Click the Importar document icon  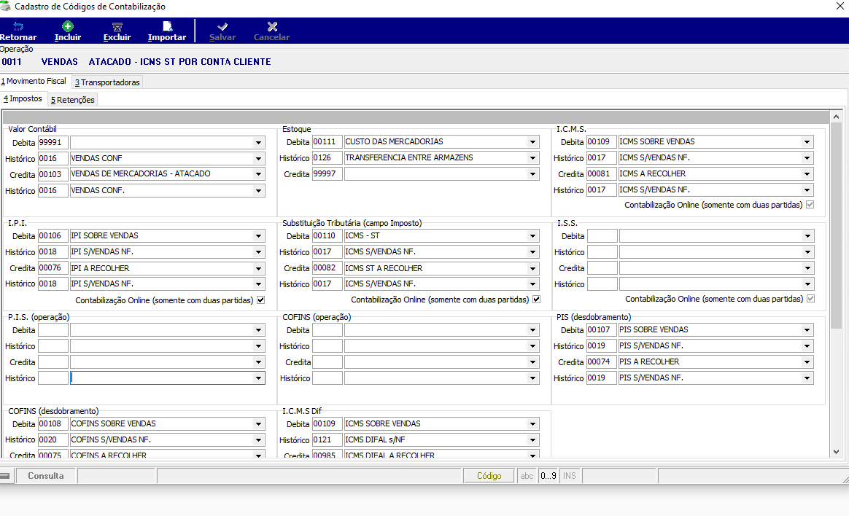click(167, 26)
